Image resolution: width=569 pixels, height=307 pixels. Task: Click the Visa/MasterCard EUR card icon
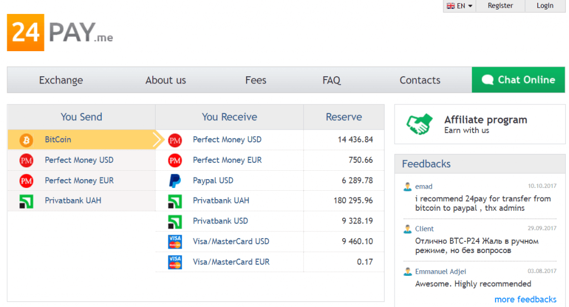tap(175, 262)
